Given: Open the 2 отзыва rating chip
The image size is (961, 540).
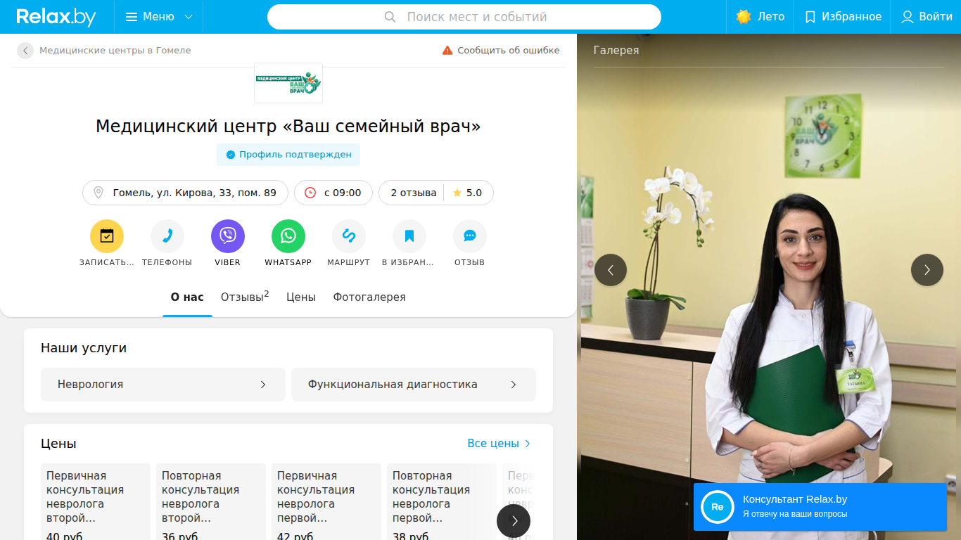Looking at the screenshot, I should pyautogui.click(x=436, y=193).
